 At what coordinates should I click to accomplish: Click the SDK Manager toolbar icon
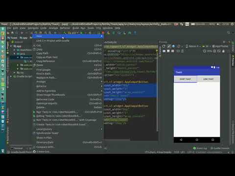pyautogui.click(x=124, y=33)
